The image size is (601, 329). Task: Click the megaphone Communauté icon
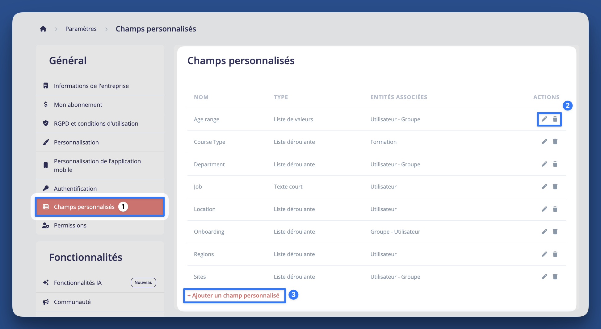click(x=46, y=302)
